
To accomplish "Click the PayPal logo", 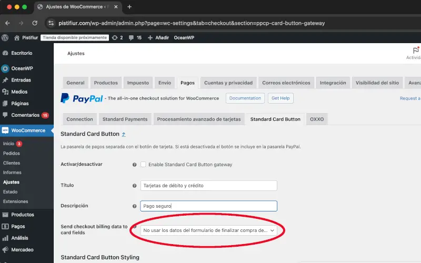I will (x=82, y=98).
